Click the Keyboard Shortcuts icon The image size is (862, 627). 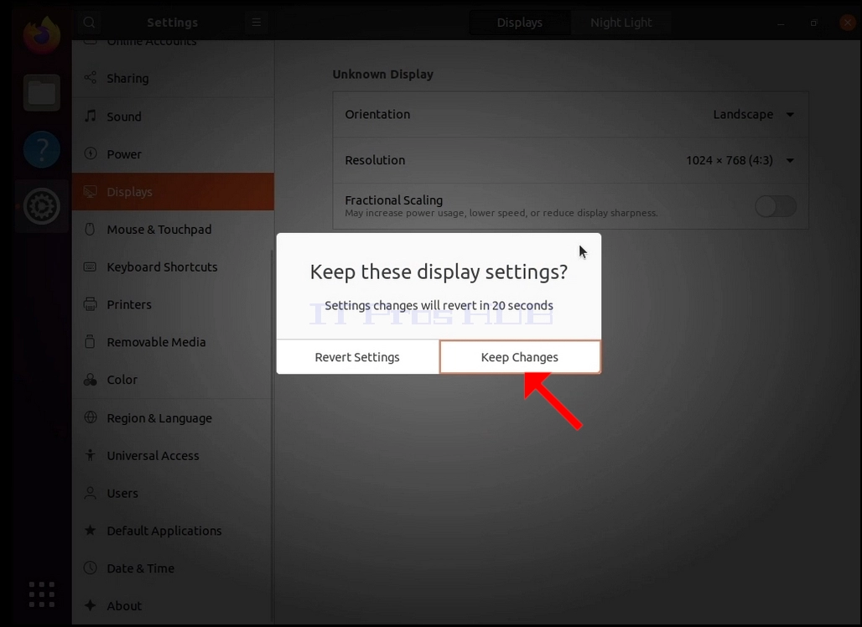click(x=91, y=267)
